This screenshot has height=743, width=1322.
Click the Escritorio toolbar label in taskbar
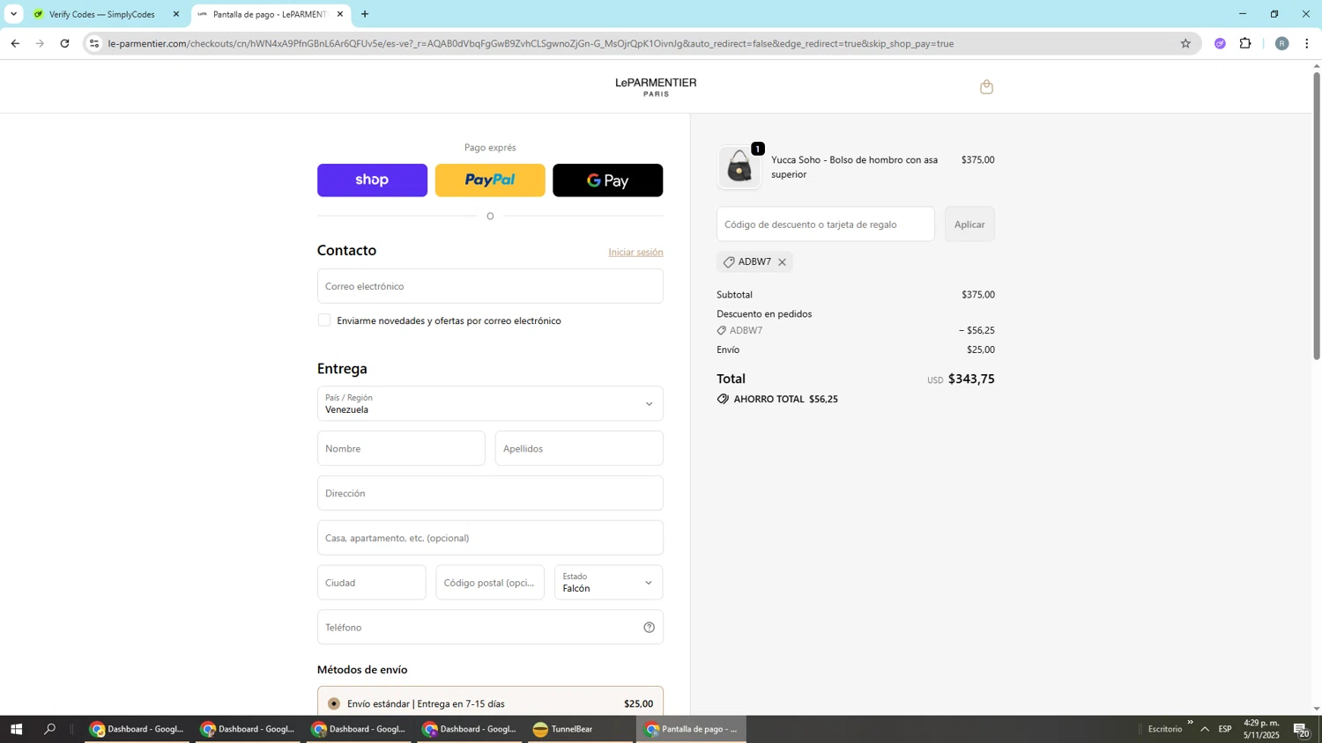(1165, 729)
